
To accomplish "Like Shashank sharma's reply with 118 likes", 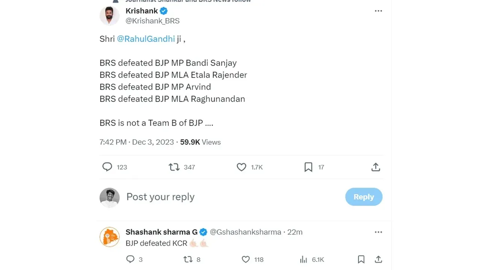I will [x=246, y=259].
